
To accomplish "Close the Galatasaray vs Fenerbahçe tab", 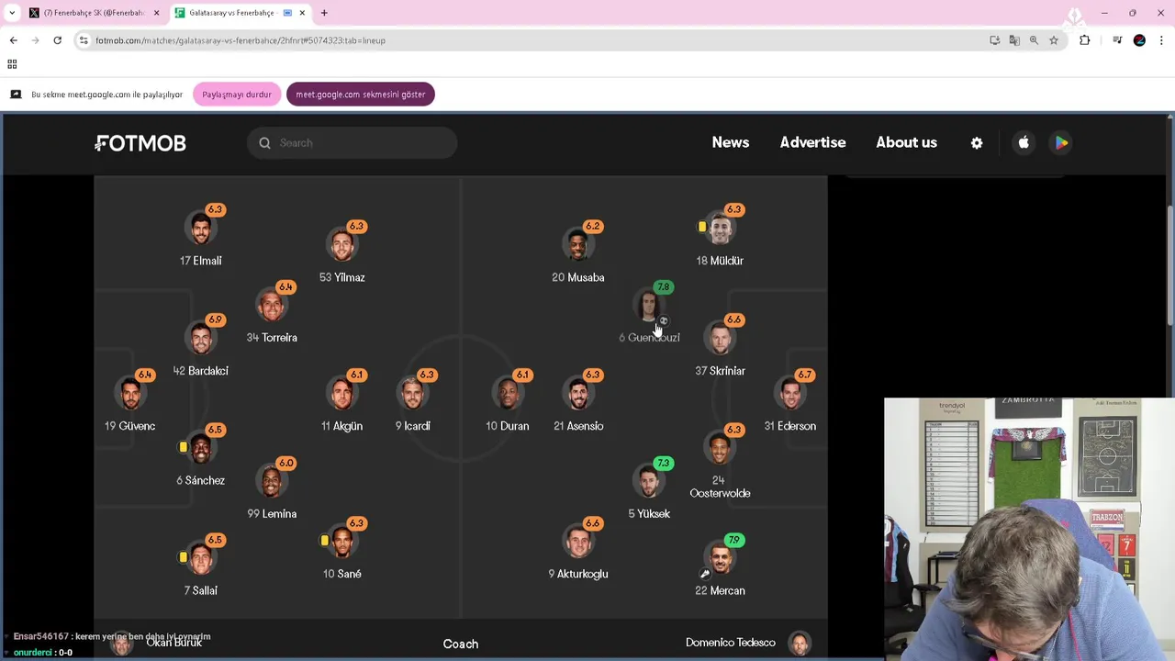I will tap(302, 13).
